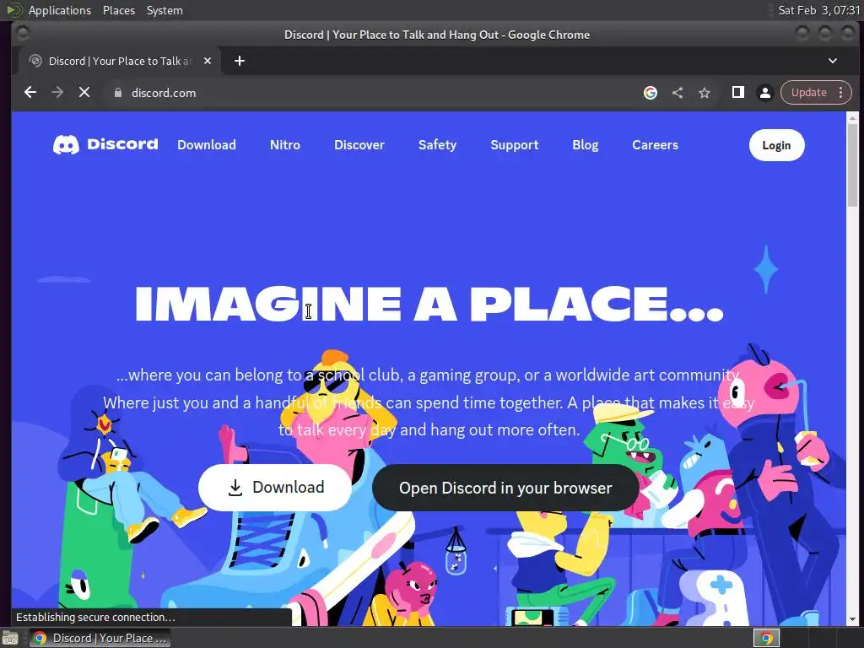
Task: Click the scrollbar down arrow
Action: pos(852,620)
